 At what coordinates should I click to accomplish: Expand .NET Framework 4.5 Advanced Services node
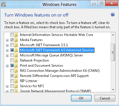(7, 50)
